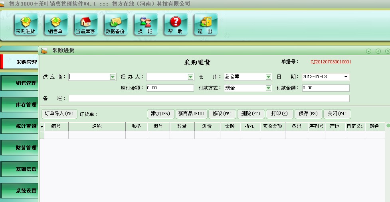
Task: Click the 新商品(F10) button
Action: tap(191, 114)
